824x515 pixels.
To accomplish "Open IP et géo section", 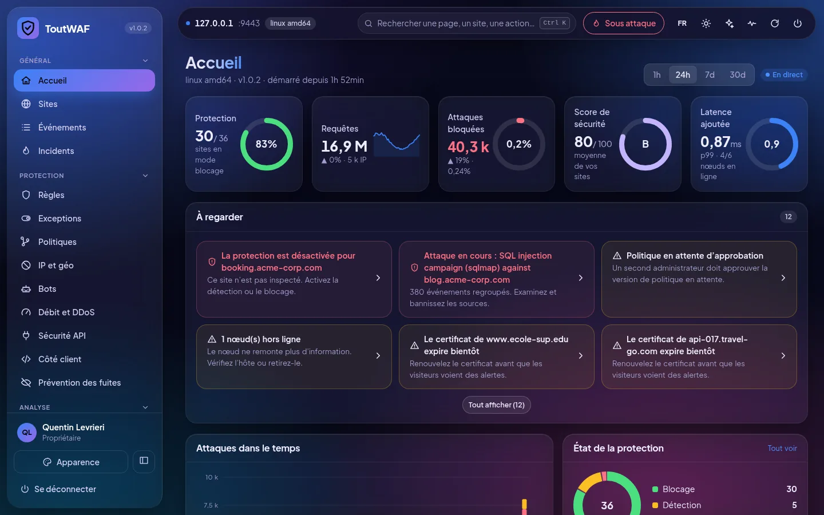I will pyautogui.click(x=84, y=266).
